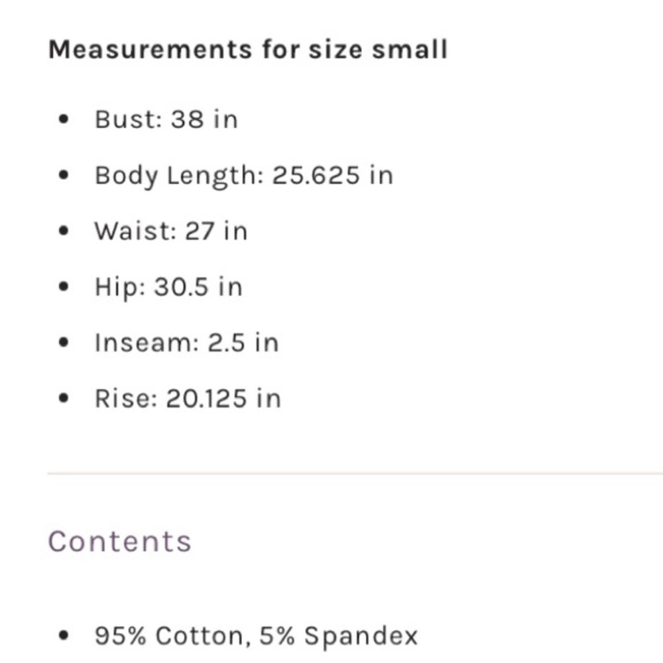Click the '5% Spandex' text
This screenshot has height=663, width=663.
pos(338,636)
